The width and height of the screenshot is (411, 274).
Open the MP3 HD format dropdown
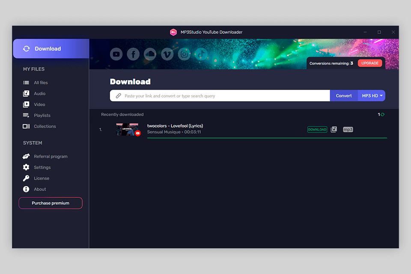[372, 96]
